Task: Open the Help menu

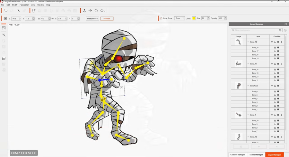Action: [48, 5]
